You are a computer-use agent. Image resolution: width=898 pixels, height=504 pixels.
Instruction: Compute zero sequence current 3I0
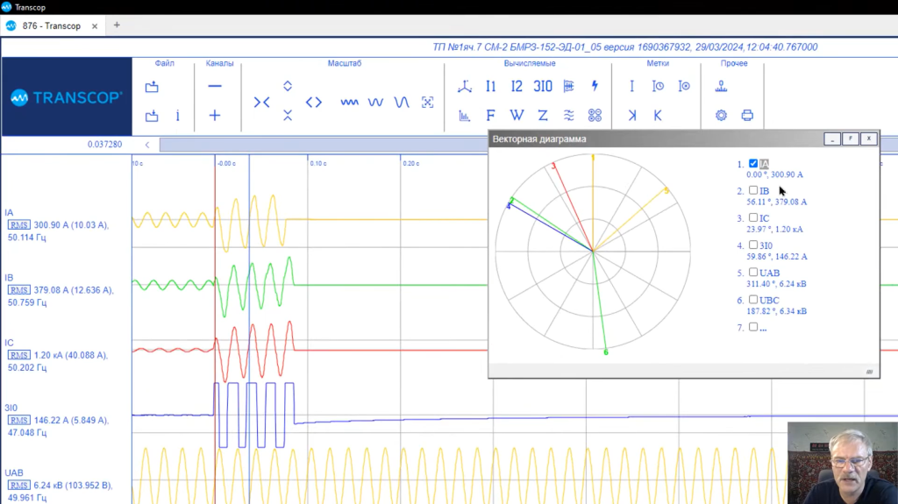pyautogui.click(x=543, y=87)
